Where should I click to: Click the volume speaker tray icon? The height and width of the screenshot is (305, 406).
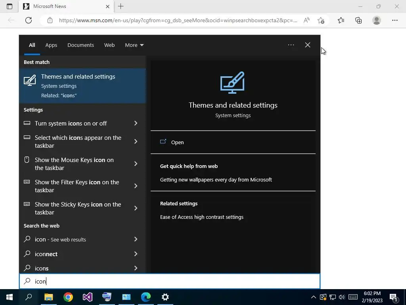(x=342, y=297)
